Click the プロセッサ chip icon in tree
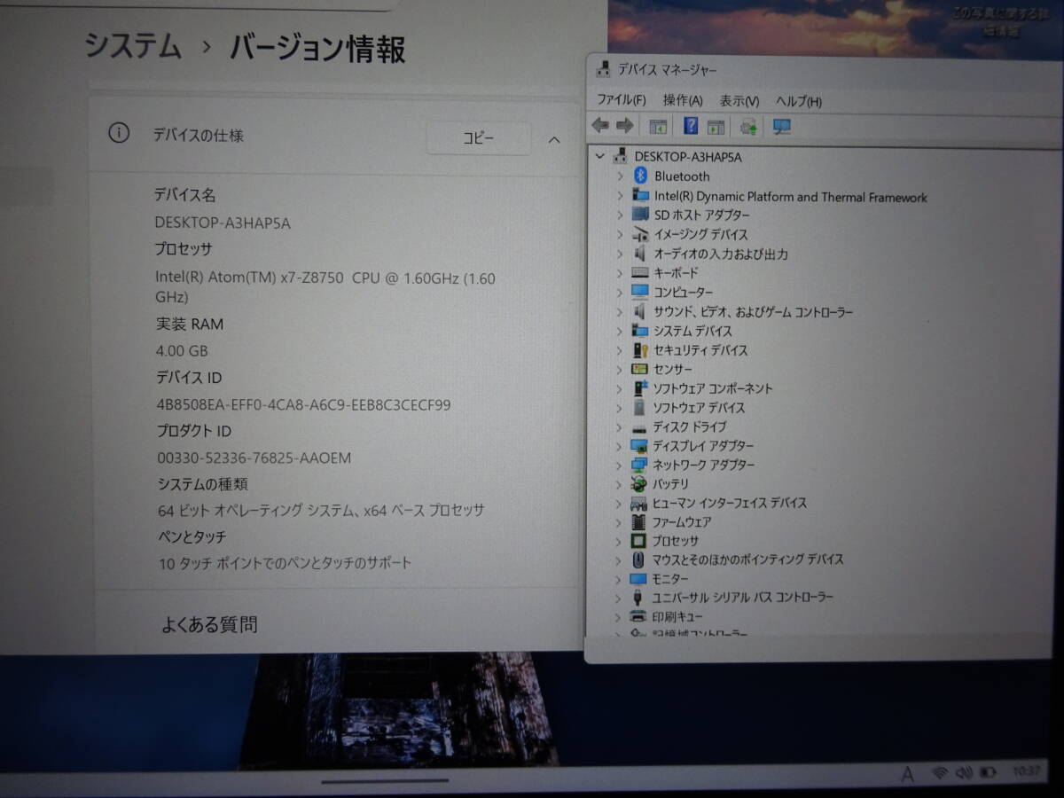 pos(639,541)
